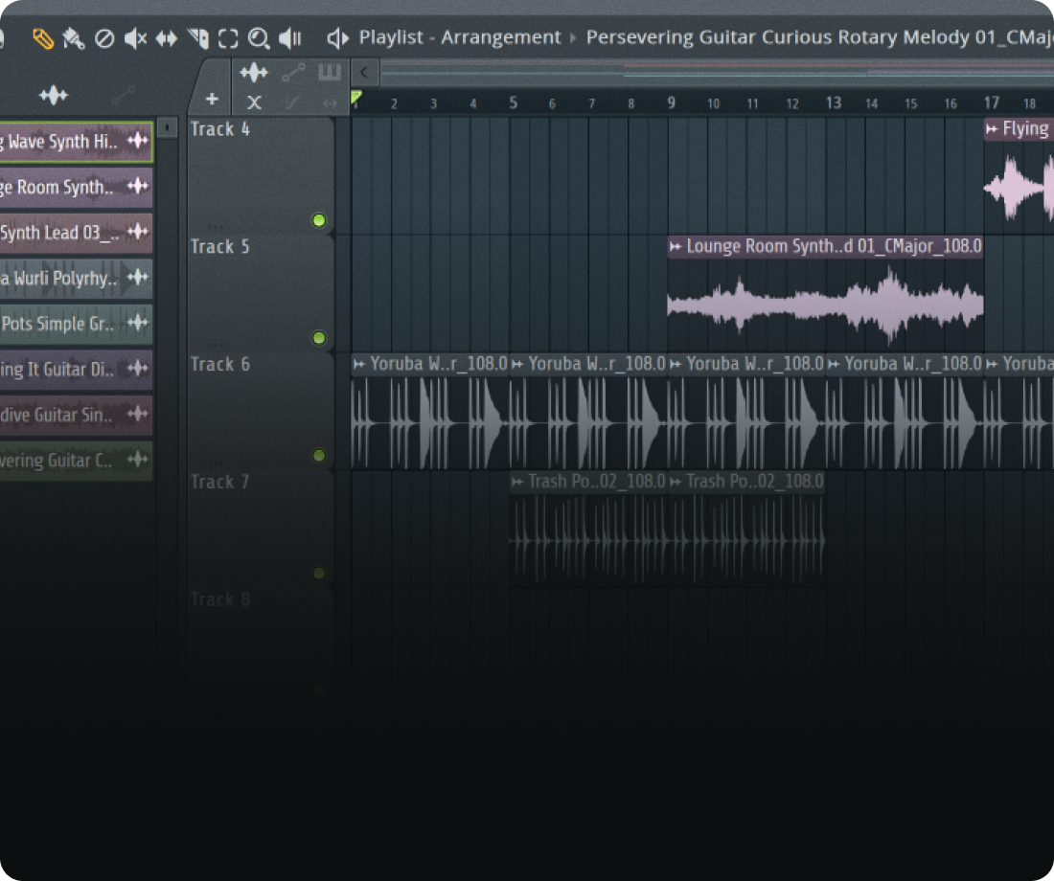Image resolution: width=1054 pixels, height=881 pixels.
Task: Activate the Zoom tool
Action: (259, 38)
